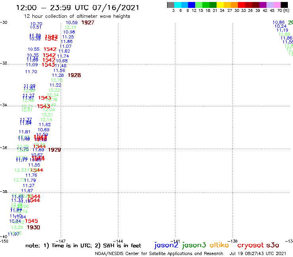Click the dark red time label '1928'

(x=74, y=75)
